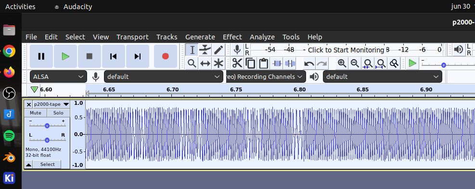
Task: Click the recording meter microphone icon
Action: 237,50
